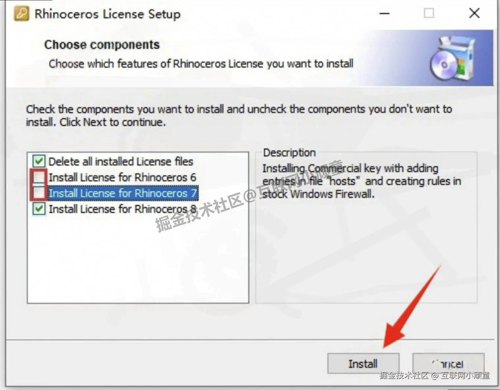Click the Cancel button
Screen dimensions: 500x390
(448, 364)
